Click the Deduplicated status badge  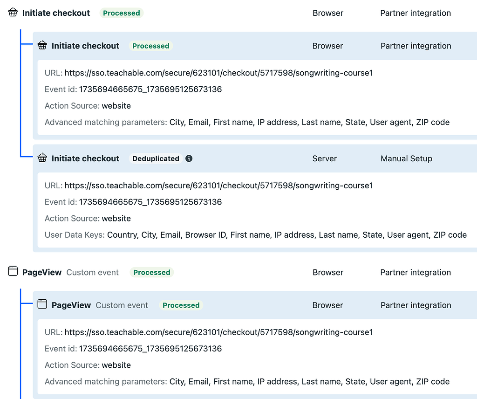pos(156,158)
